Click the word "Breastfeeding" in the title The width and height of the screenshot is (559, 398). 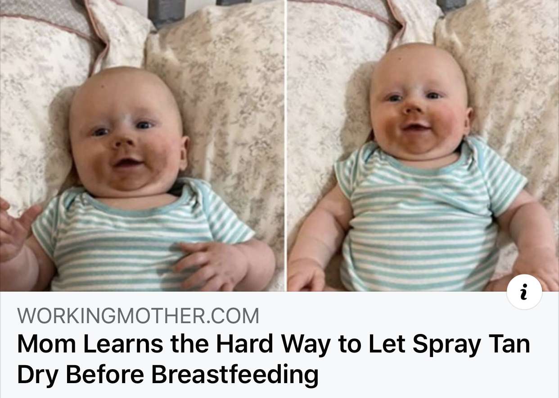(234, 375)
